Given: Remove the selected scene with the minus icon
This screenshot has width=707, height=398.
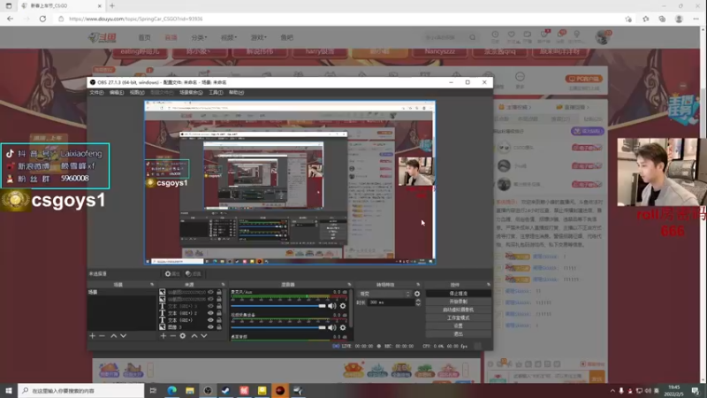Looking at the screenshot, I should (102, 336).
